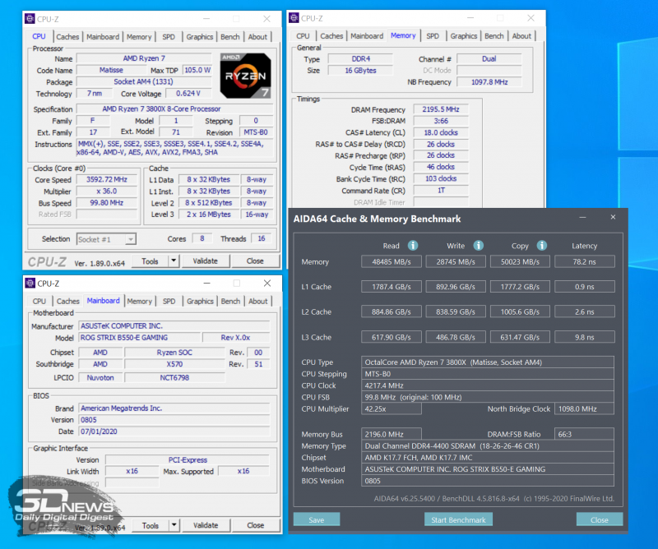658x549 pixels.
Task: Click Close button in CPU window
Action: 255,261
